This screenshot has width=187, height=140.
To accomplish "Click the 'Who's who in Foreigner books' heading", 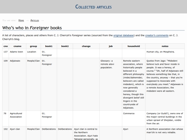I will pos(32,28).
